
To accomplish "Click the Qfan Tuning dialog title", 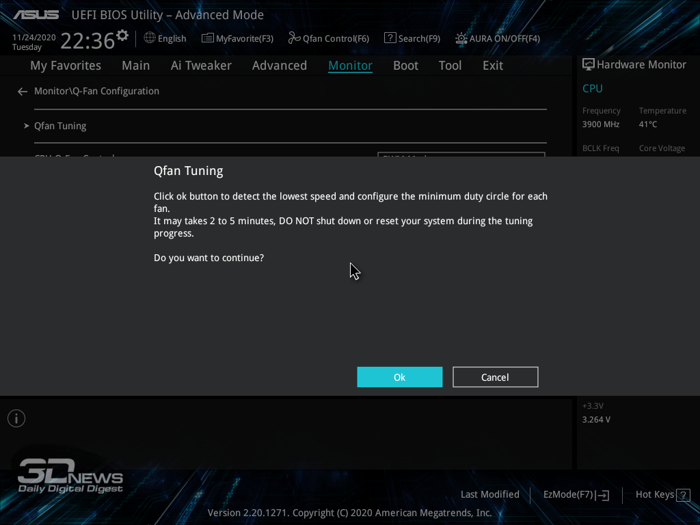I will (189, 171).
